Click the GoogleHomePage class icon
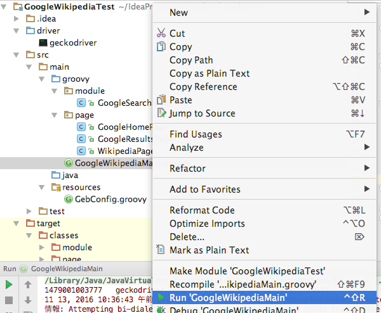The width and height of the screenshot is (381, 313). (81, 127)
